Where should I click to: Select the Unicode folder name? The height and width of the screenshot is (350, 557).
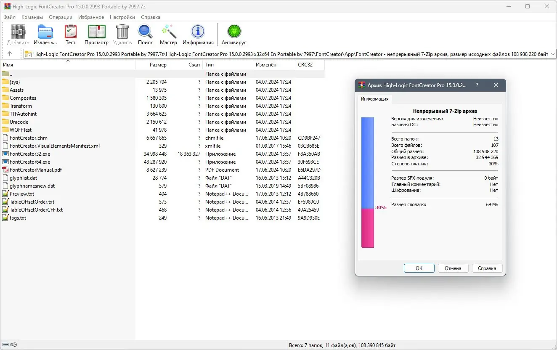pyautogui.click(x=19, y=122)
